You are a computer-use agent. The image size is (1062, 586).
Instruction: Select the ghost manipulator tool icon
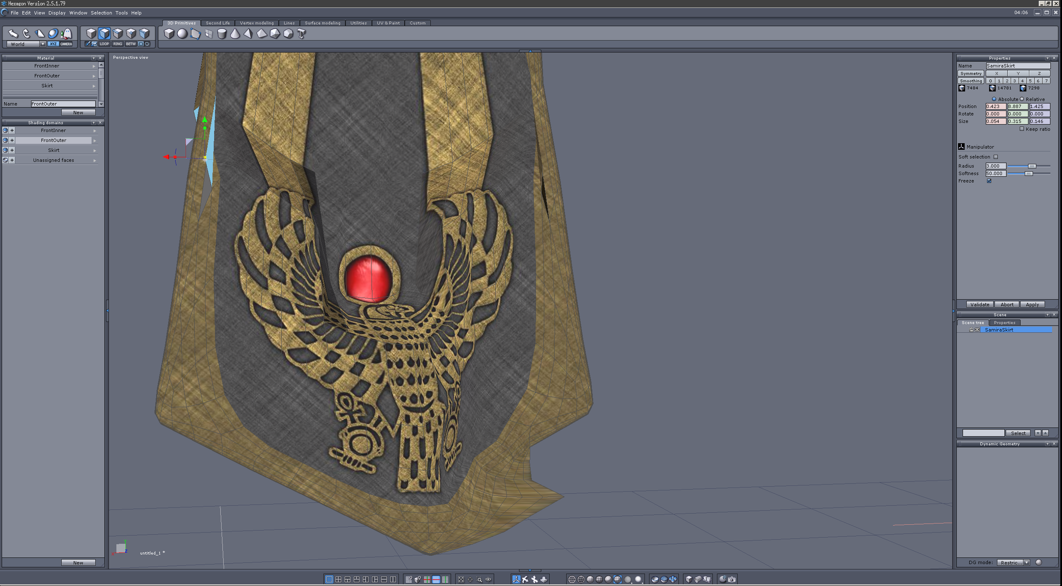click(x=67, y=34)
